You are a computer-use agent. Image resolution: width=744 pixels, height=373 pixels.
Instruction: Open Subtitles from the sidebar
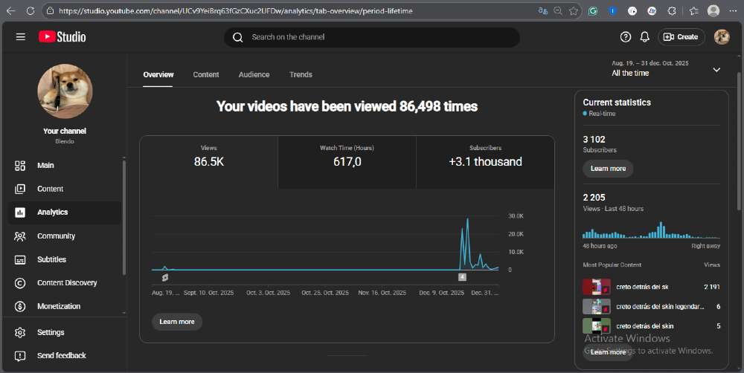click(x=51, y=259)
